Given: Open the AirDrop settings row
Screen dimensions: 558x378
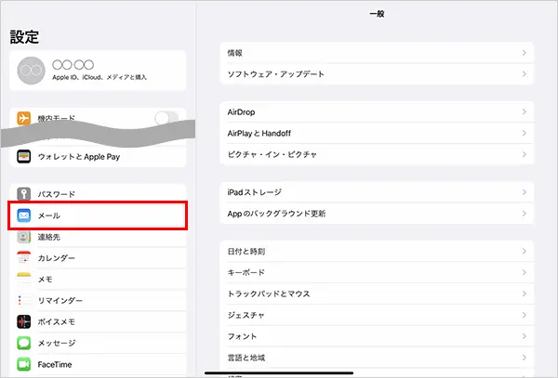Looking at the screenshot, I should [377, 111].
